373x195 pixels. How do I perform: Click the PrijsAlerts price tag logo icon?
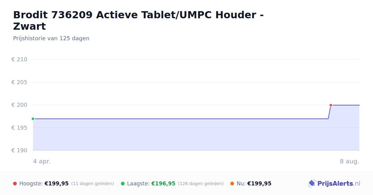[312, 184]
